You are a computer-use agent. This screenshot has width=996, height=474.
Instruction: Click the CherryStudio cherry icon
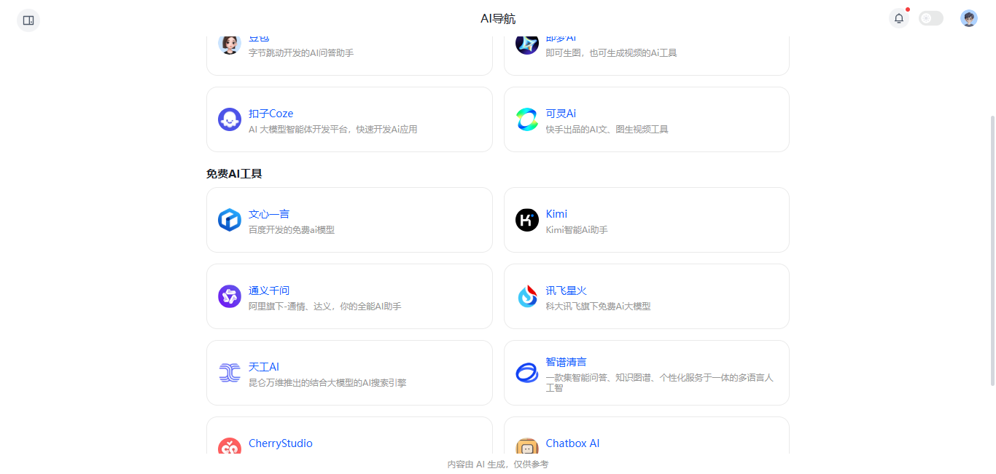point(230,446)
